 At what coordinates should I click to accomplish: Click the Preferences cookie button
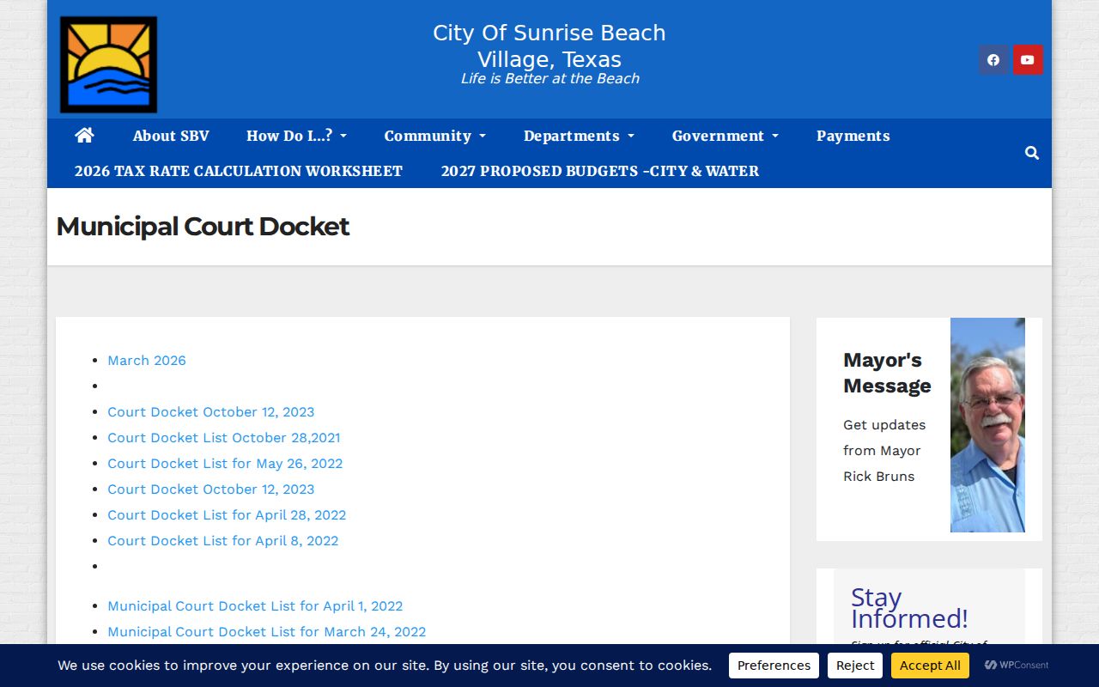[774, 666]
